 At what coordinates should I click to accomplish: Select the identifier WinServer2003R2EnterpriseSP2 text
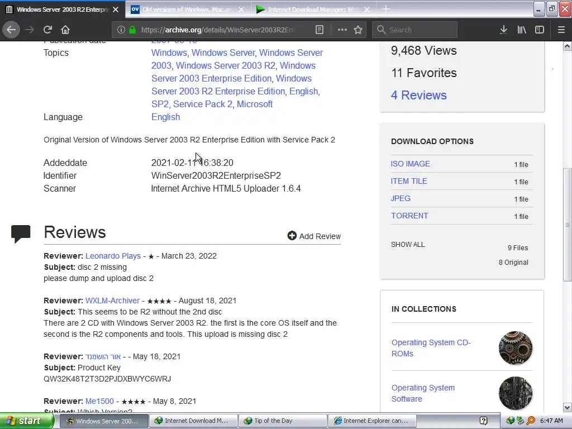[x=216, y=176]
